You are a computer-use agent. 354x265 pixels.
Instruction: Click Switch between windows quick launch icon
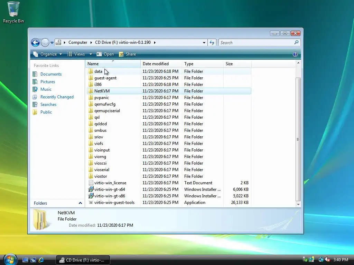(33, 260)
